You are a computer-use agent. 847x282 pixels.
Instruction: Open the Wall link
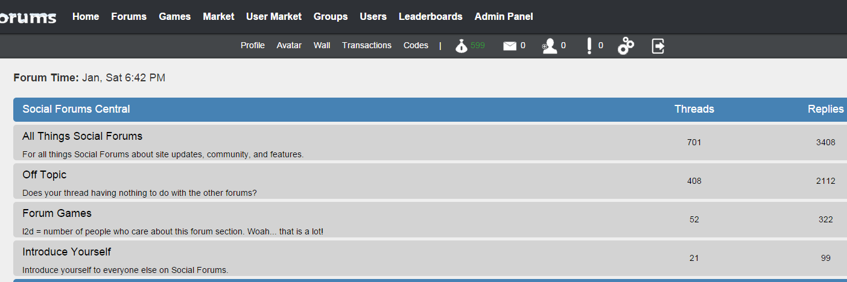322,45
